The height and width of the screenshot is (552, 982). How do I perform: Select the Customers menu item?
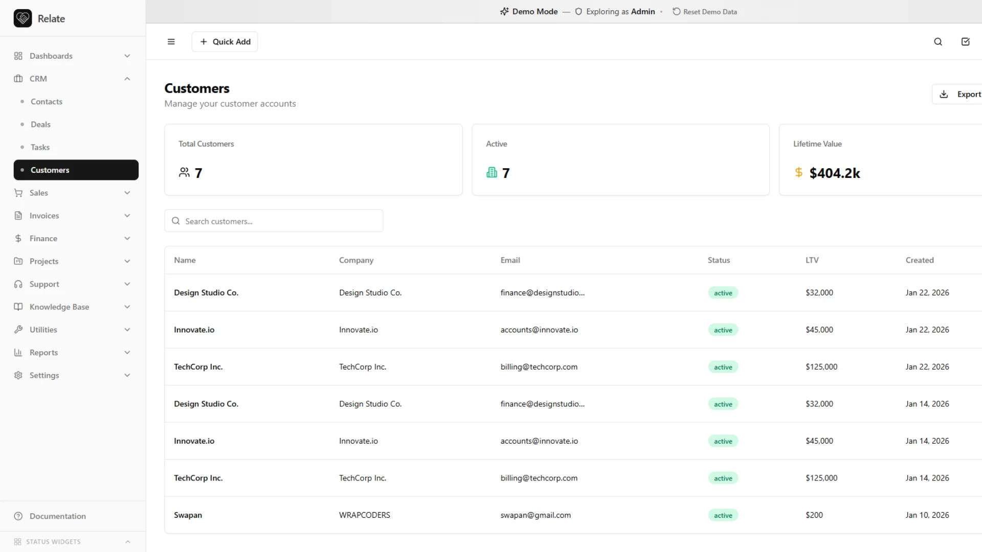click(76, 170)
